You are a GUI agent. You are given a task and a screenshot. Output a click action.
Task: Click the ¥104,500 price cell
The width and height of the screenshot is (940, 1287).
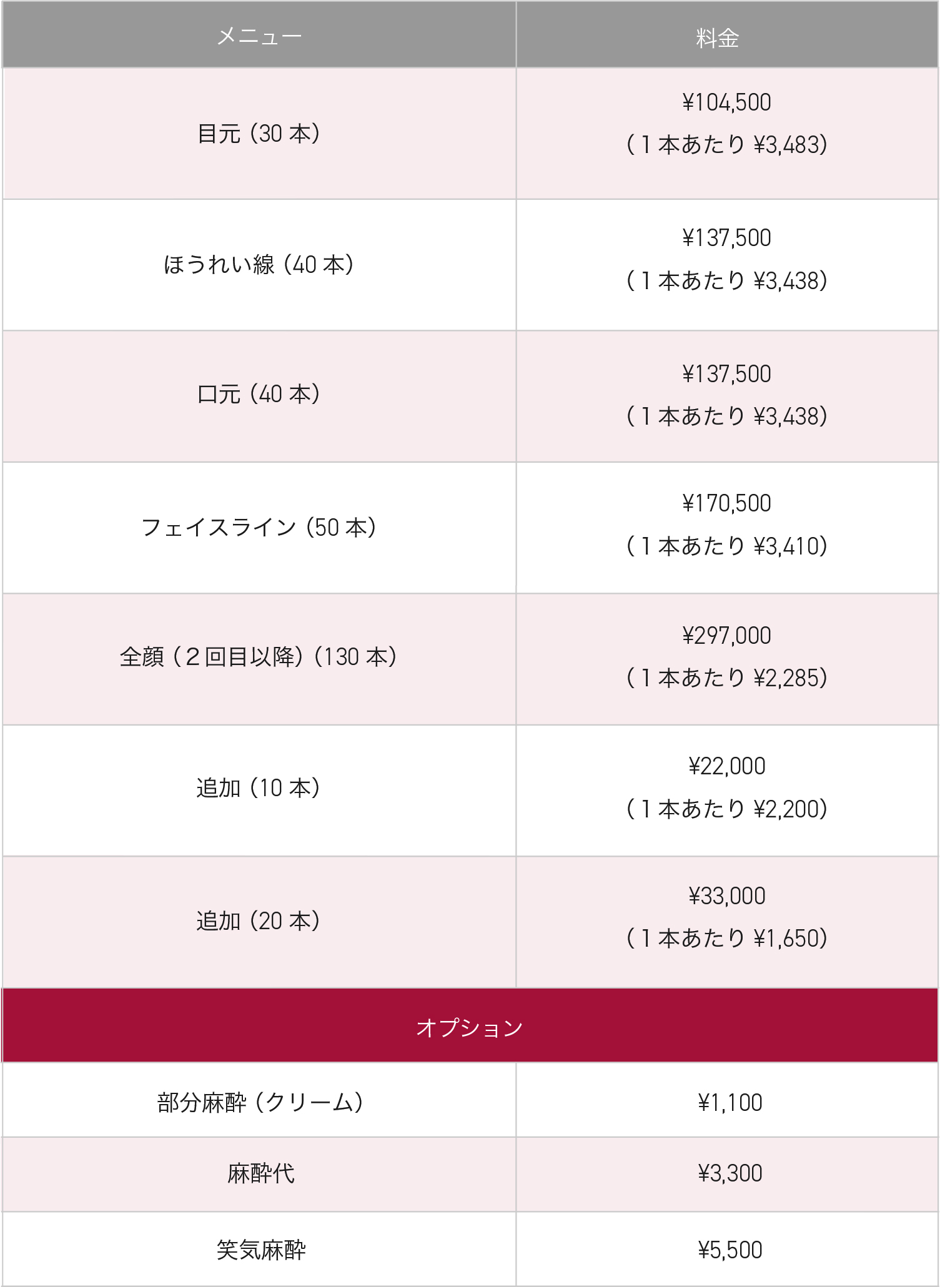726,124
